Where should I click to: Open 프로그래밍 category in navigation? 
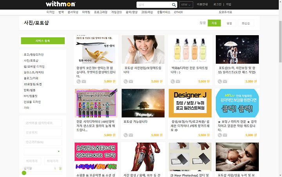(101, 12)
